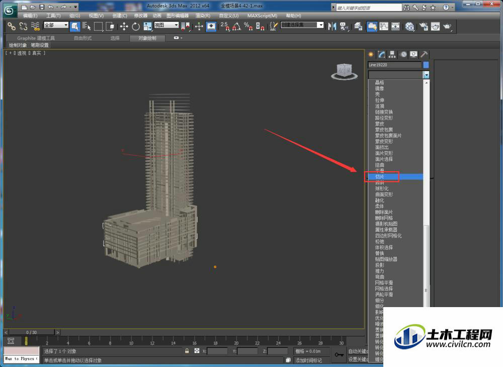Click the 绘制对象 panel button
503x367 pixels.
[18, 45]
